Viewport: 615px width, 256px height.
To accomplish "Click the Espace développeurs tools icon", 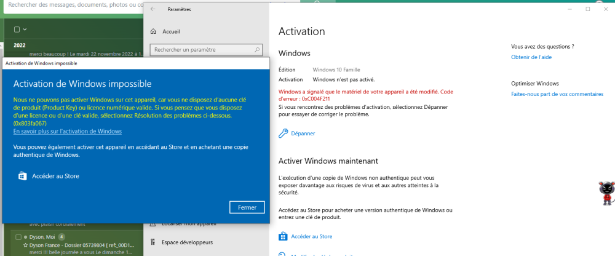I will 153,242.
